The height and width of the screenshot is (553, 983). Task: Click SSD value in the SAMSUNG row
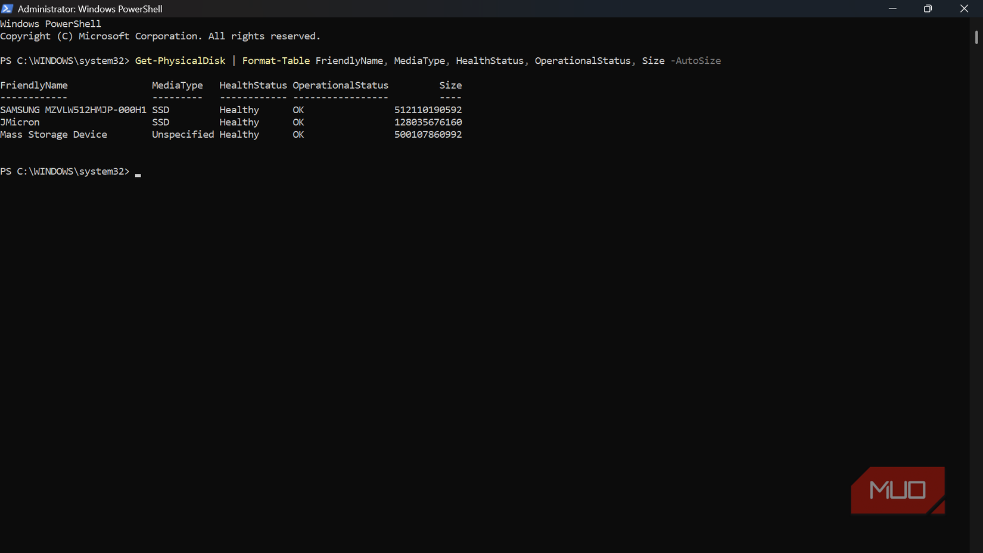(161, 110)
